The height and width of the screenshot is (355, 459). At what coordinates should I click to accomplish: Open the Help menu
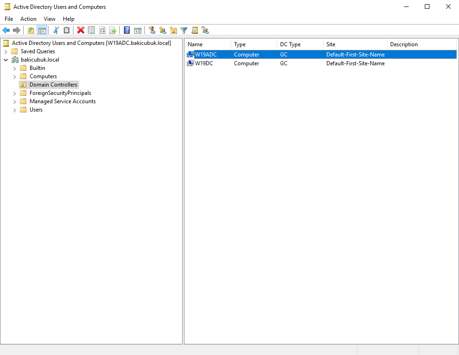coord(68,19)
